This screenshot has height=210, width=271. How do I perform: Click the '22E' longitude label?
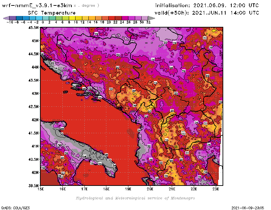point(194,189)
